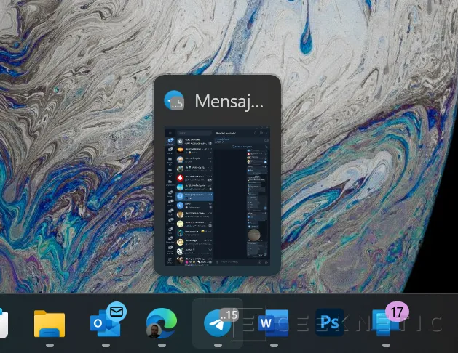Open Microsoft Edge from the taskbar
The height and width of the screenshot is (353, 458).
[162, 323]
